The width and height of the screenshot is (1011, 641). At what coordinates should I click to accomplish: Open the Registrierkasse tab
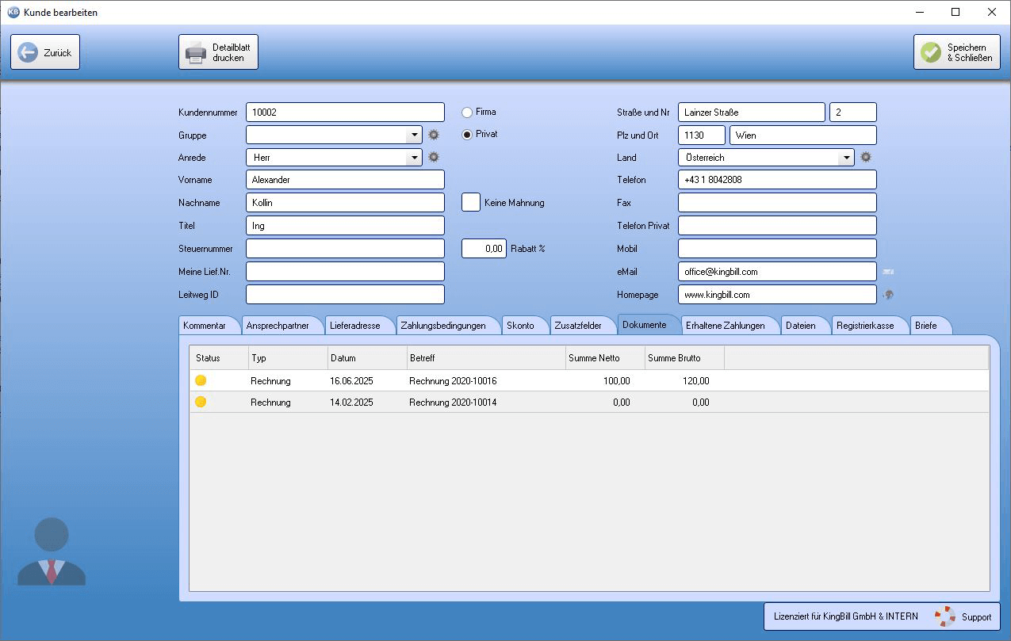(864, 326)
